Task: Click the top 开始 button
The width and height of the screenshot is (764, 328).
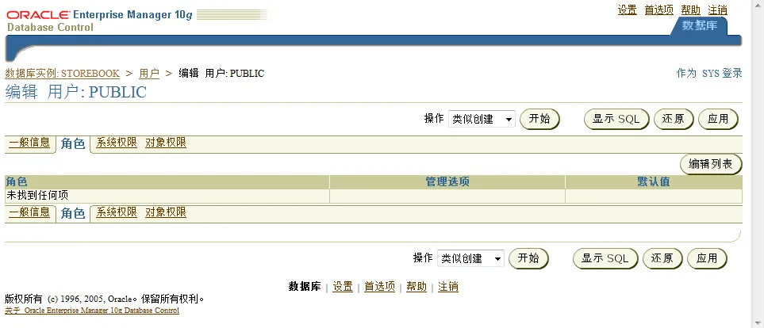Action: point(539,119)
